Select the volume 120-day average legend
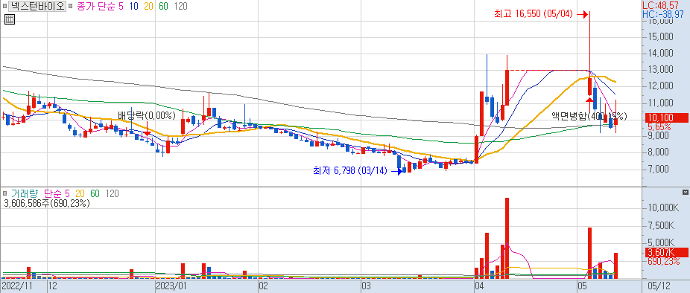The height and width of the screenshot is (293, 690). point(113,194)
